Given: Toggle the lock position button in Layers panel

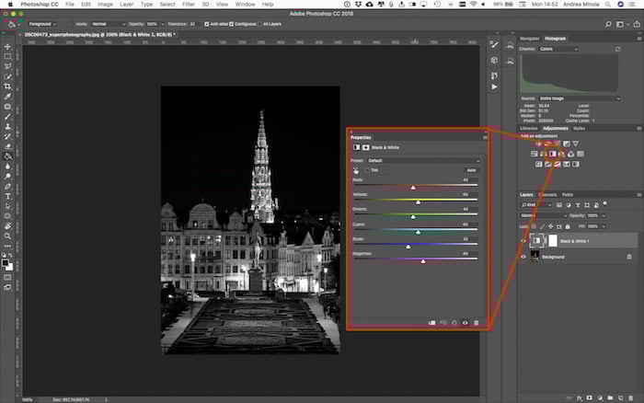Looking at the screenshot, I should pyautogui.click(x=550, y=226).
